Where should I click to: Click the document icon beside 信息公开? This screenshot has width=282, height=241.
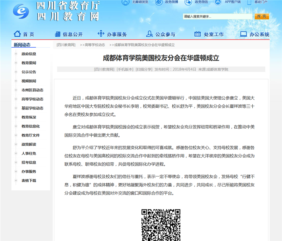click(57, 34)
